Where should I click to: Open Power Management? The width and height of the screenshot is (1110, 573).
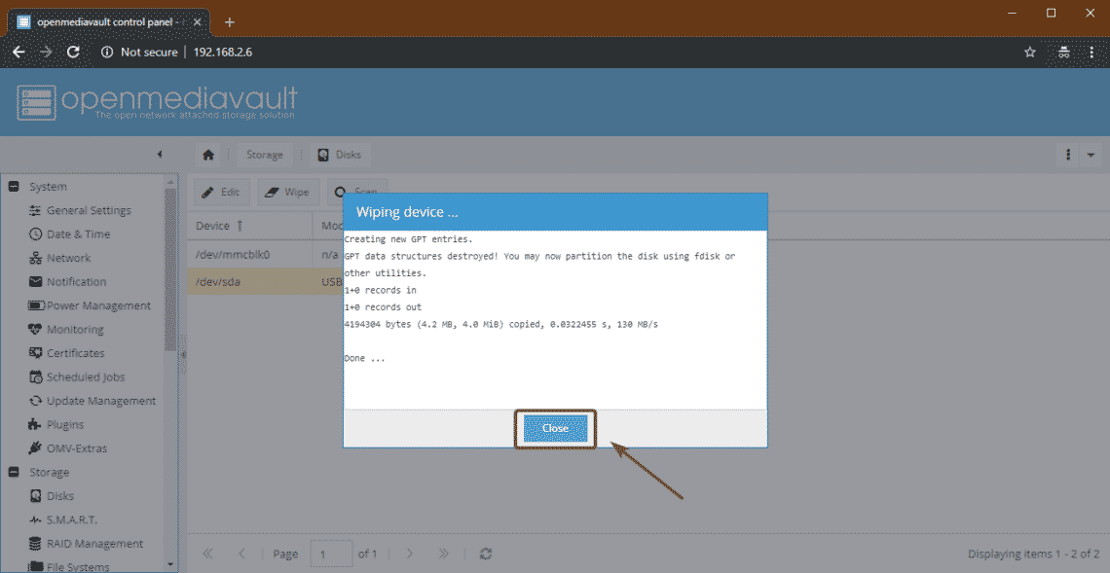[x=98, y=305]
